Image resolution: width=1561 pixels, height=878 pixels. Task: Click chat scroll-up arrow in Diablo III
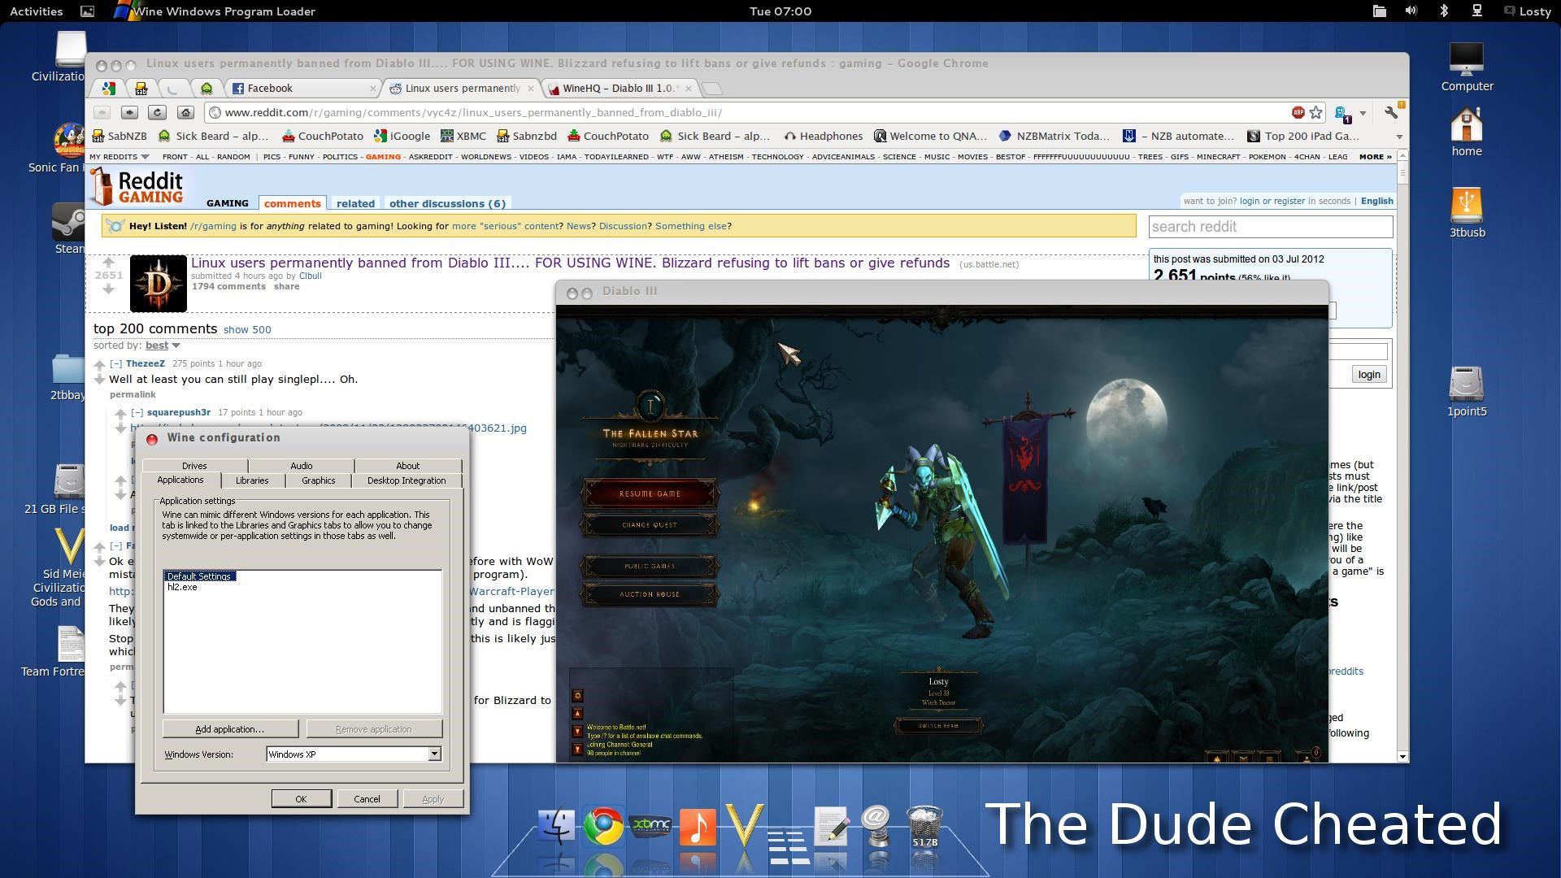[577, 713]
